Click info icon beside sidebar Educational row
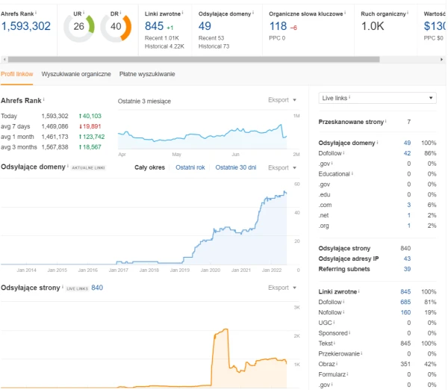 (x=352, y=173)
